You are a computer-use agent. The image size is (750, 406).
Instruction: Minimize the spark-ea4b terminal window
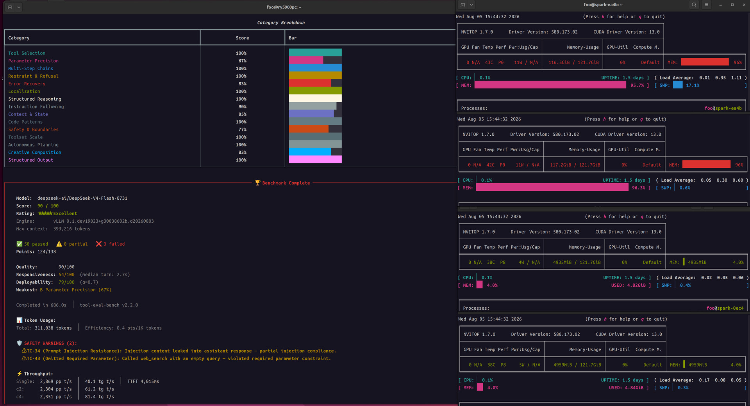click(721, 5)
